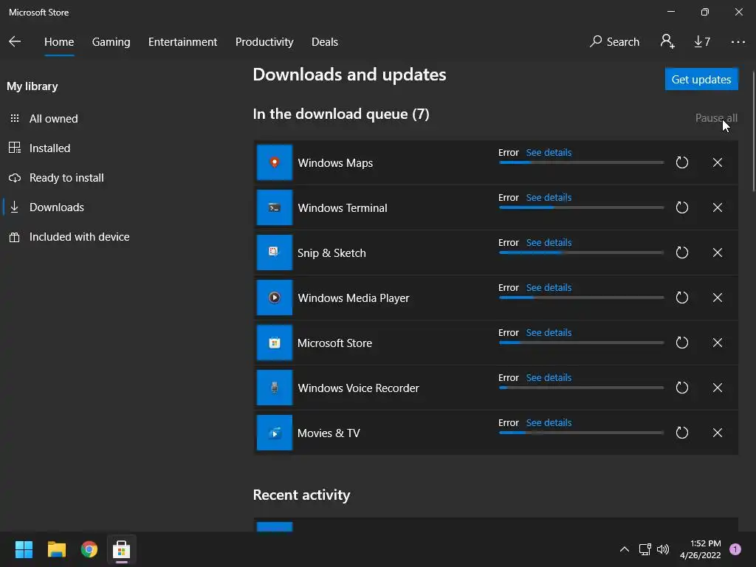Screen dimensions: 756x567
Task: Click the Snip & Sketch app icon
Action: tap(275, 252)
